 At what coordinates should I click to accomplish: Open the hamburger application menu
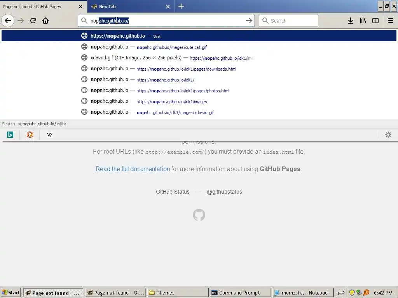tap(390, 21)
